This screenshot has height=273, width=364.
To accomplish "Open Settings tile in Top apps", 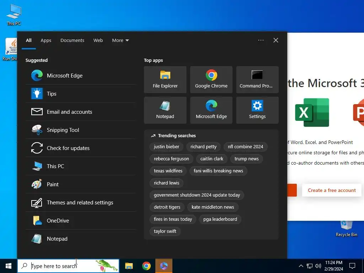I will coord(257,110).
